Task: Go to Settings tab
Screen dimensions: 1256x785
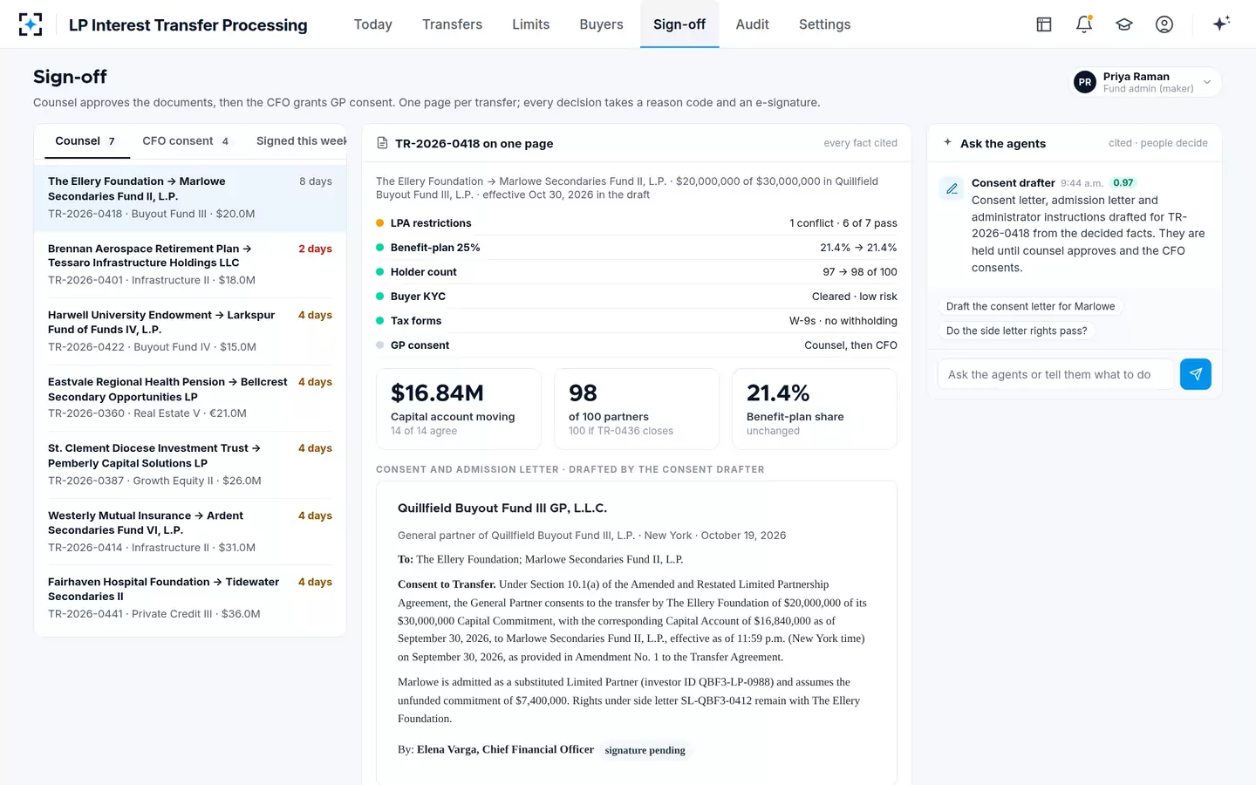Action: [x=824, y=24]
